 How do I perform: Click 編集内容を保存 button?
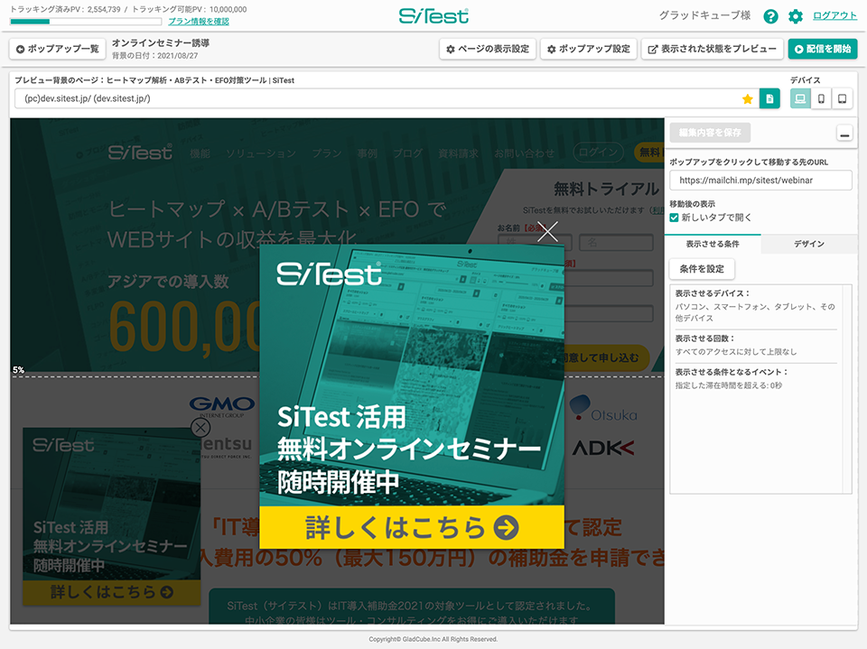point(710,133)
